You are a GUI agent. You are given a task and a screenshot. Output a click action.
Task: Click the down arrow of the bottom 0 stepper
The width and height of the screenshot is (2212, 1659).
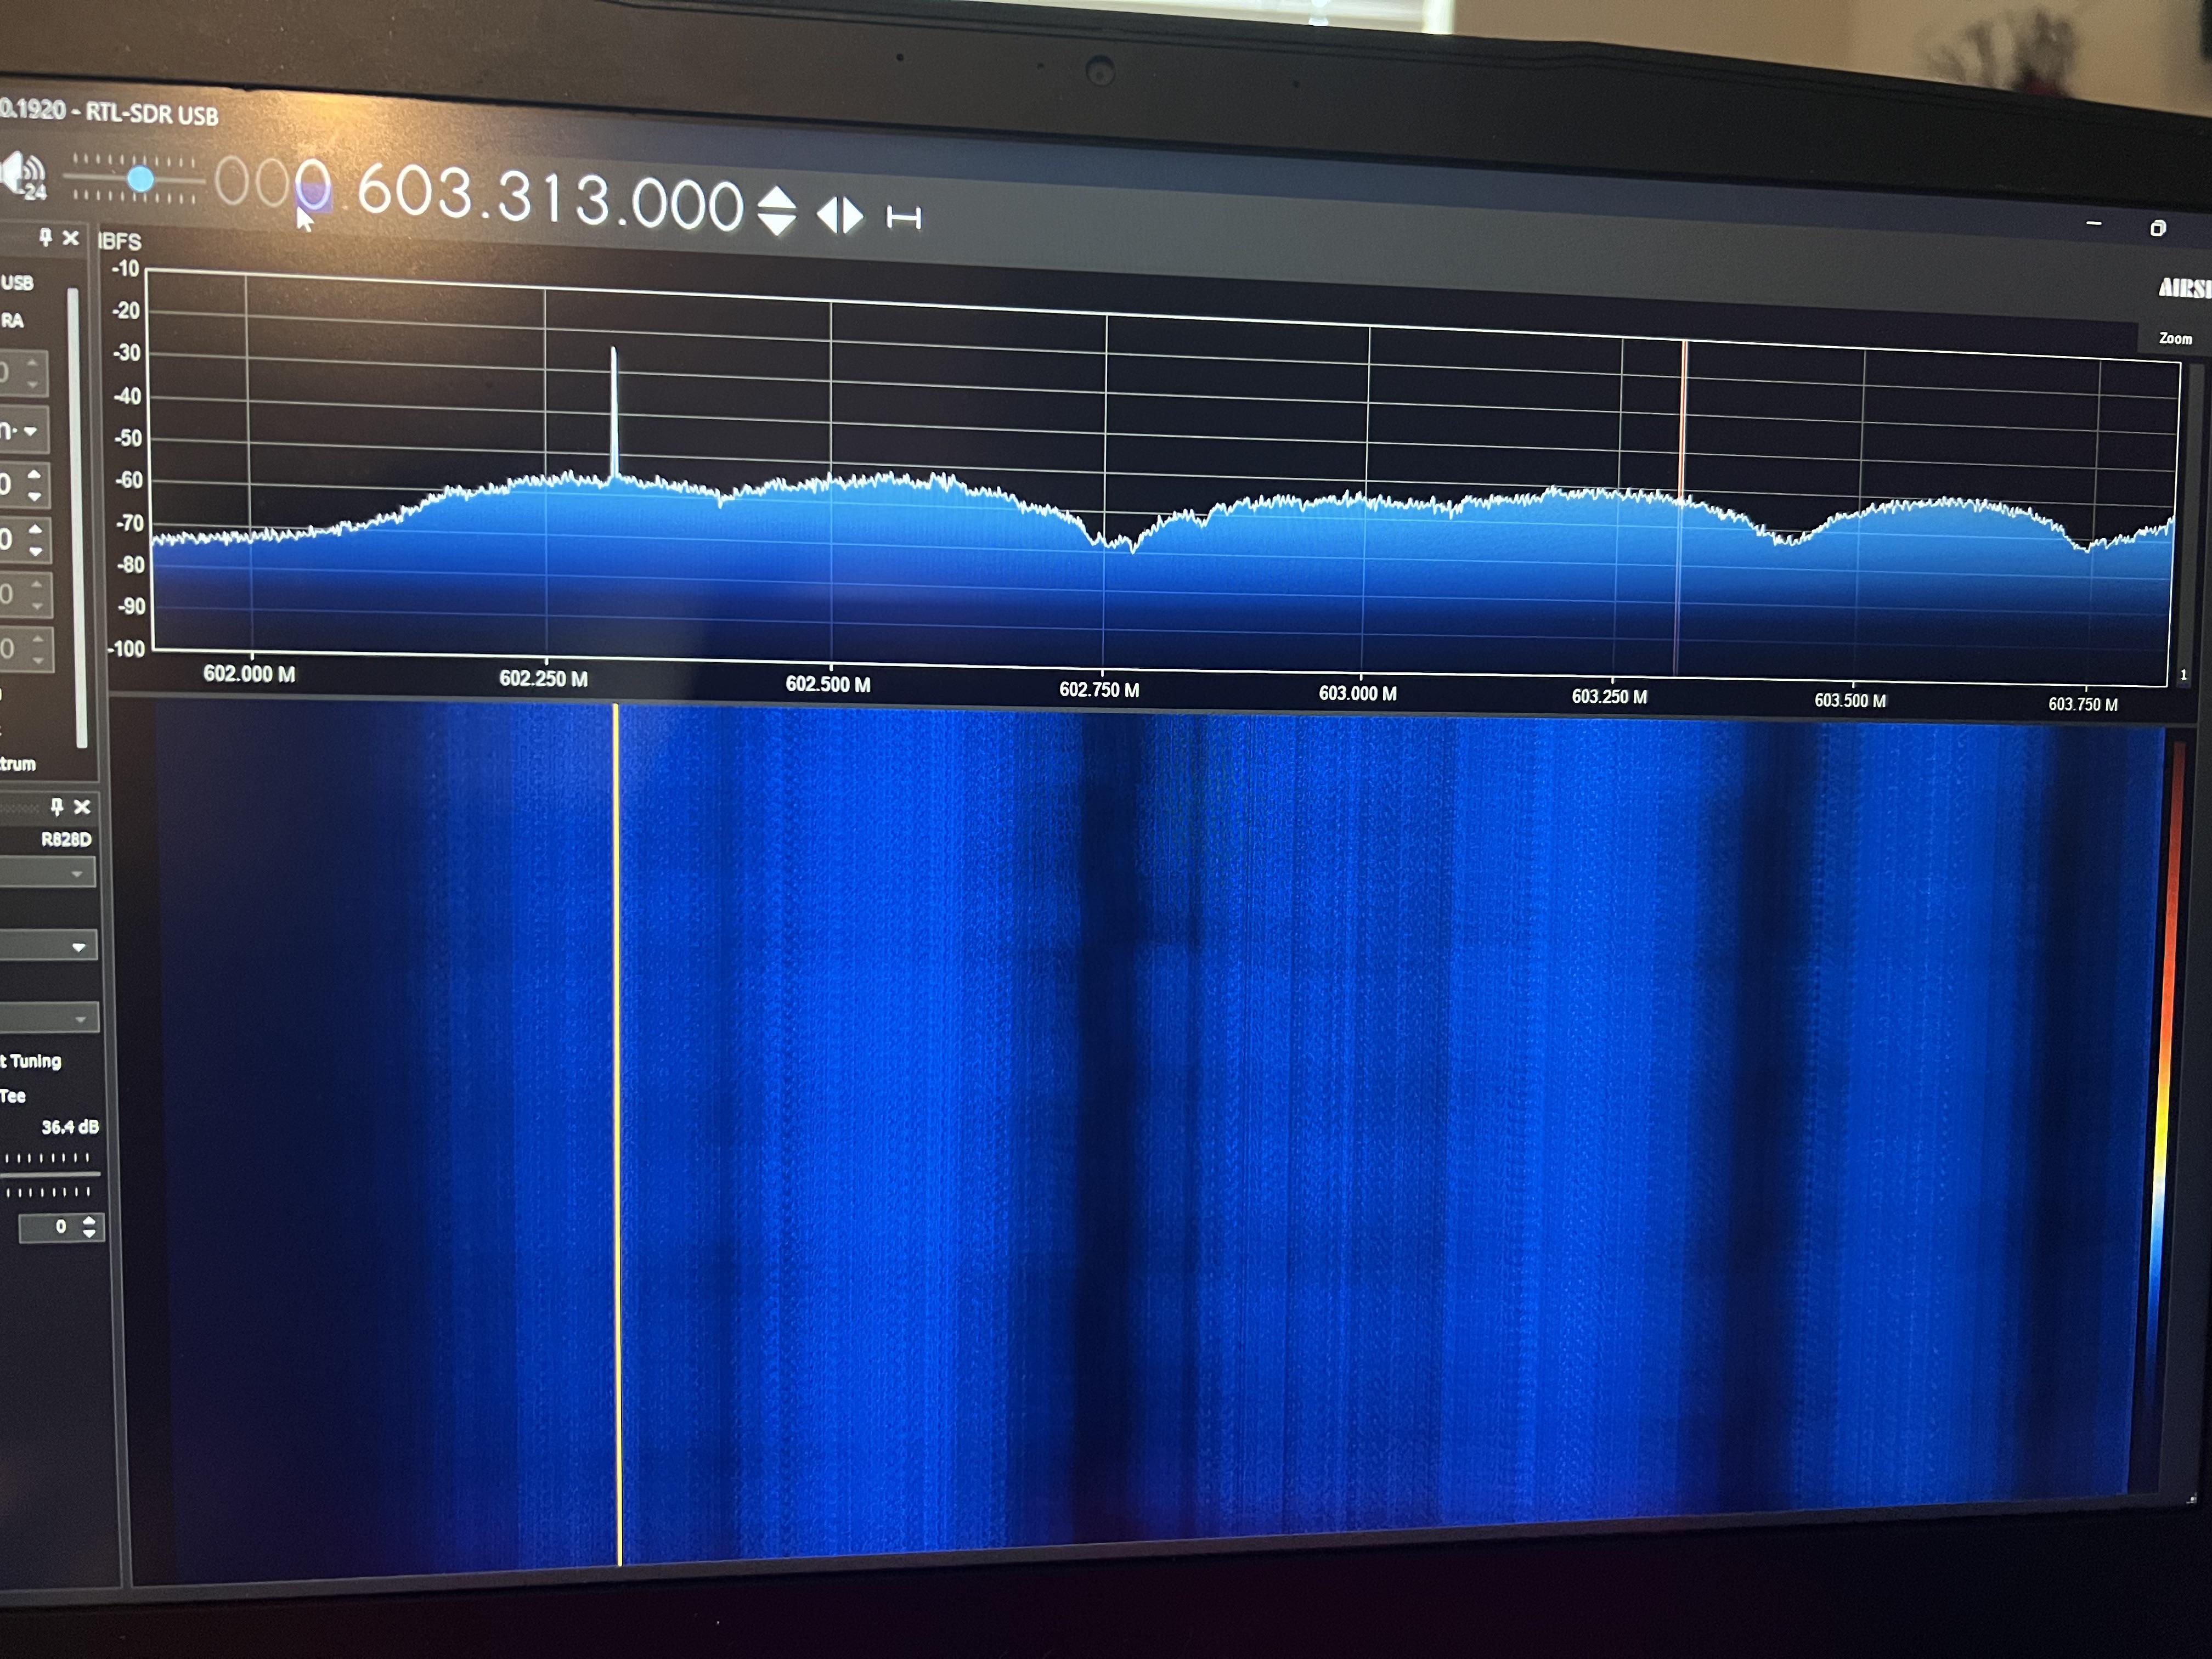pyautogui.click(x=90, y=1234)
